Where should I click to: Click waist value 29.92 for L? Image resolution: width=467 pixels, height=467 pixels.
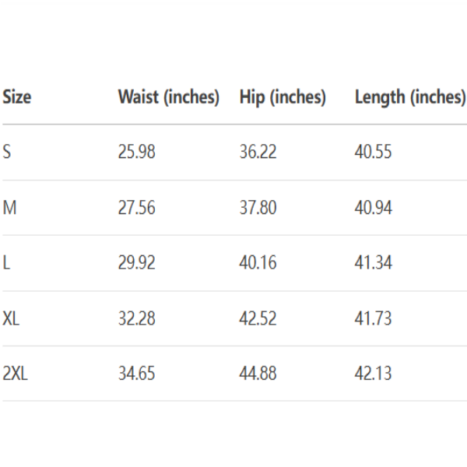[136, 263]
